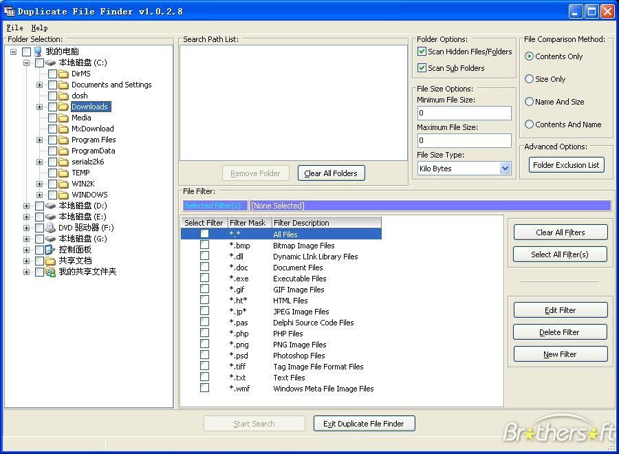The height and width of the screenshot is (454, 619).
Task: Select the JPEG Image Files filter row
Action: click(281, 312)
